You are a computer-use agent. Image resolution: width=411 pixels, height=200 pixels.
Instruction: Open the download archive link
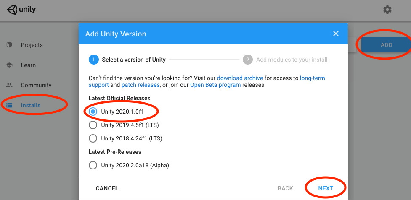pyautogui.click(x=240, y=78)
